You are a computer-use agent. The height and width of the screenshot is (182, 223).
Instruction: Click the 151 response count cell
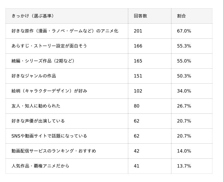[138, 76]
